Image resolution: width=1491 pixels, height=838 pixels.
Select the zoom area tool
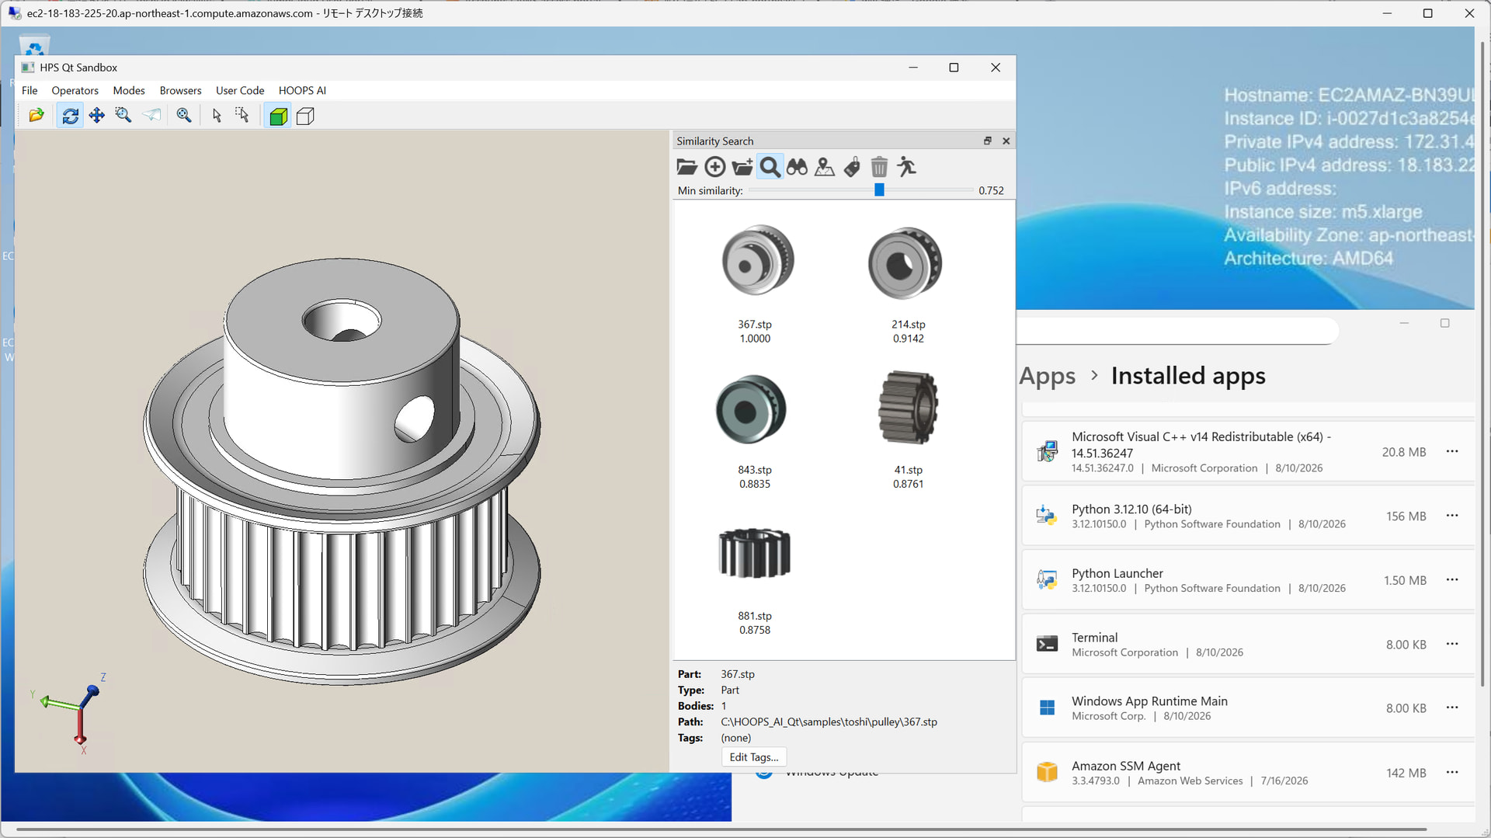[x=123, y=116]
